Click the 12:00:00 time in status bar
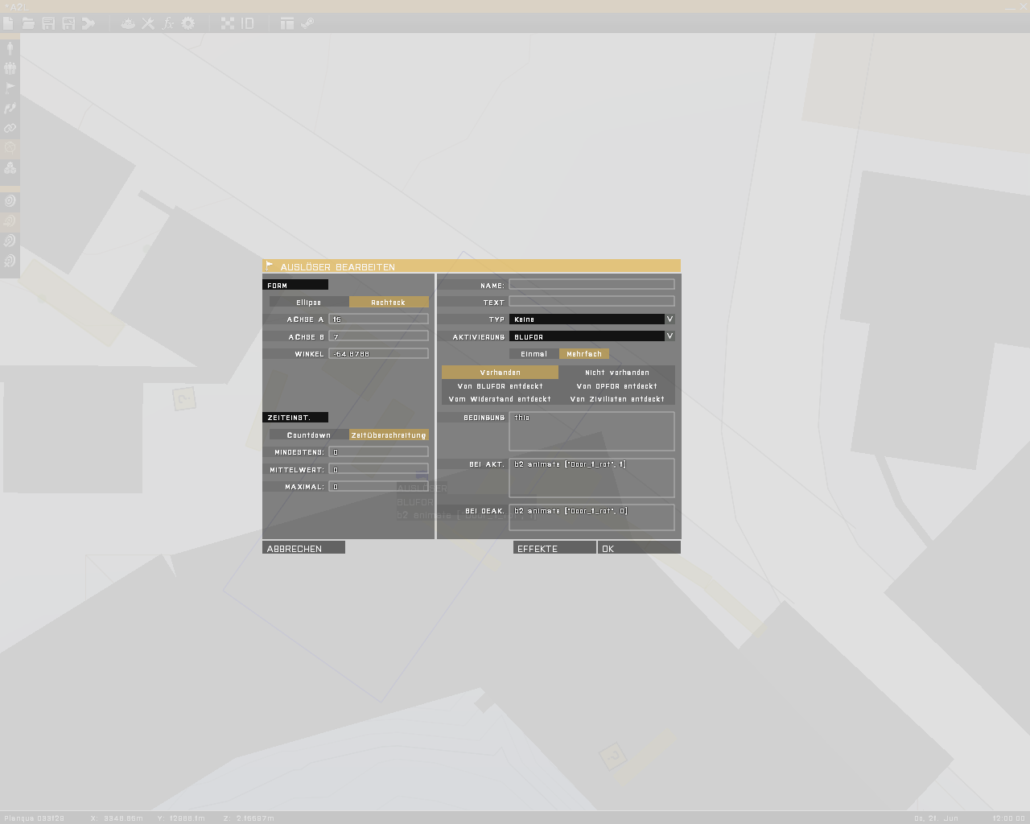Image resolution: width=1030 pixels, height=824 pixels. [x=1009, y=818]
